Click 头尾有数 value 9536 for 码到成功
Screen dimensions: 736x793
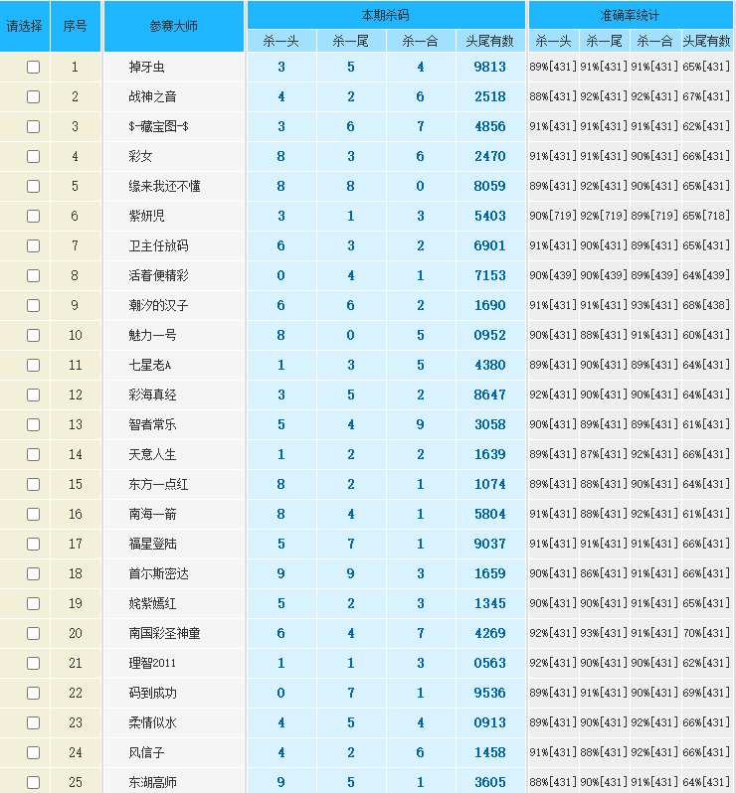tap(489, 693)
